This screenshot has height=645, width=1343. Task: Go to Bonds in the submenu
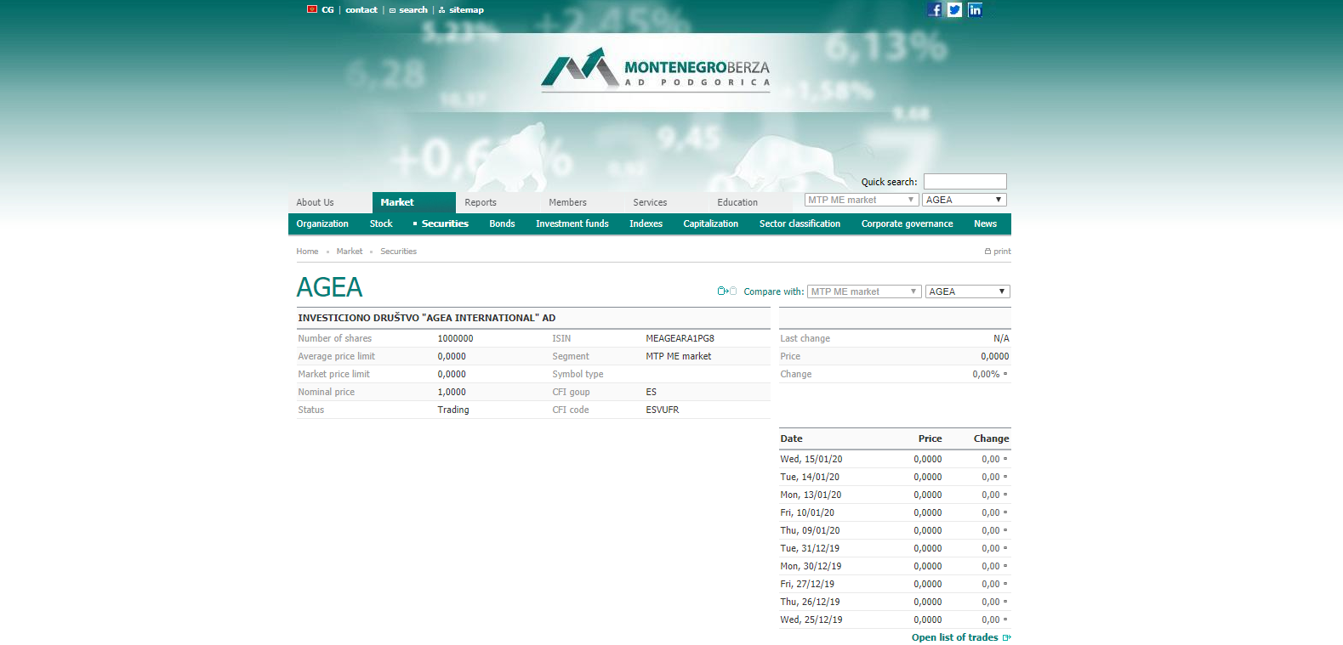tap(502, 224)
